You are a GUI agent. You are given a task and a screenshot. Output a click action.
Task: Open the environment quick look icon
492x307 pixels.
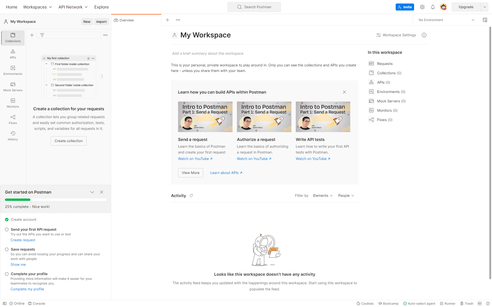pos(485,20)
